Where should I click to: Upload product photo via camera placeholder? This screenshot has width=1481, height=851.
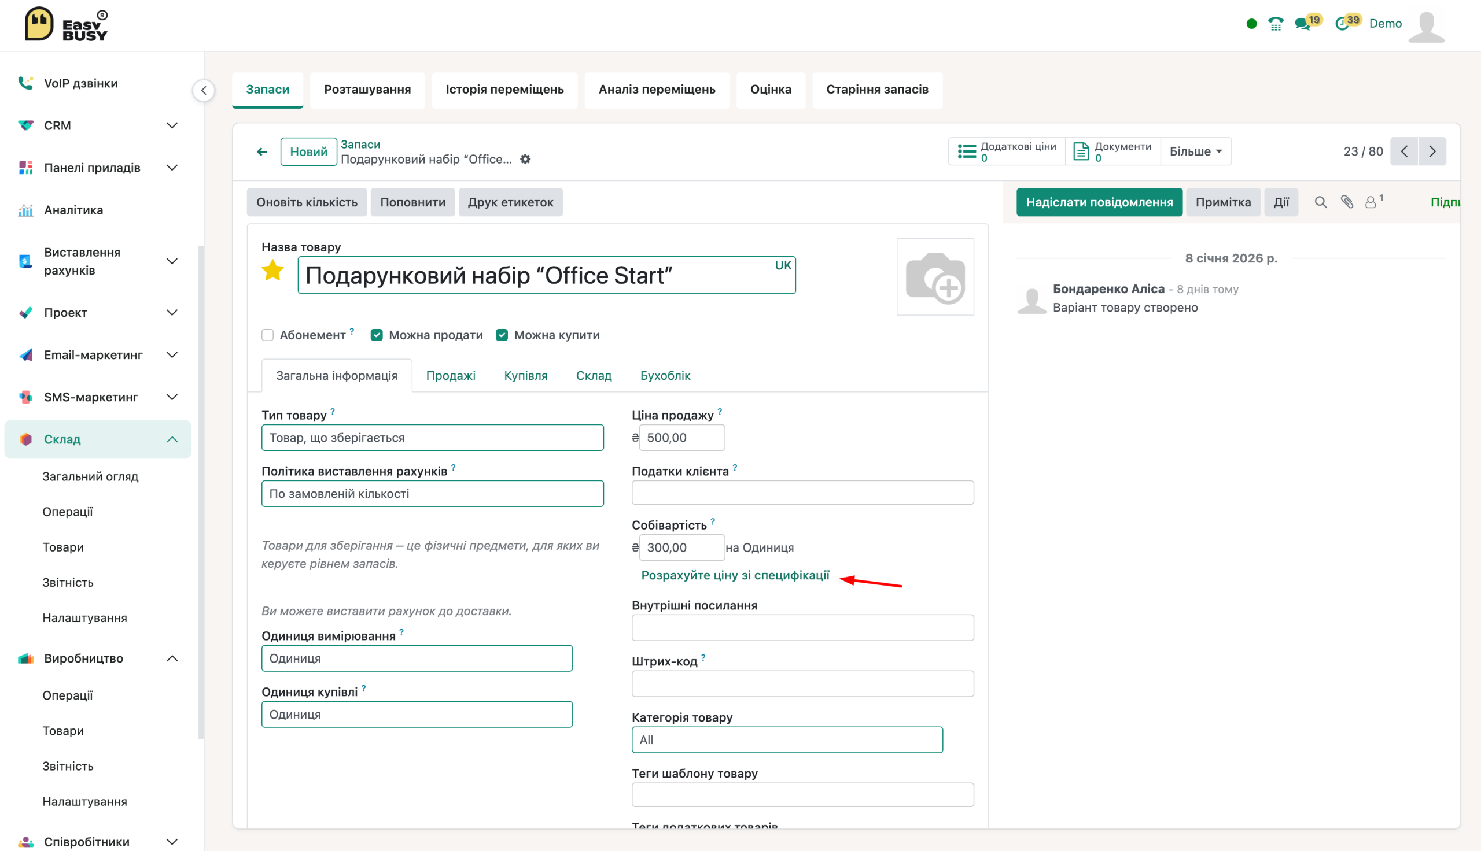pyautogui.click(x=935, y=276)
